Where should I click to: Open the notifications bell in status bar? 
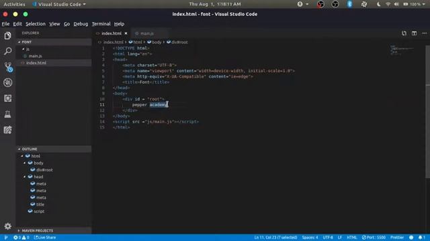point(422,238)
